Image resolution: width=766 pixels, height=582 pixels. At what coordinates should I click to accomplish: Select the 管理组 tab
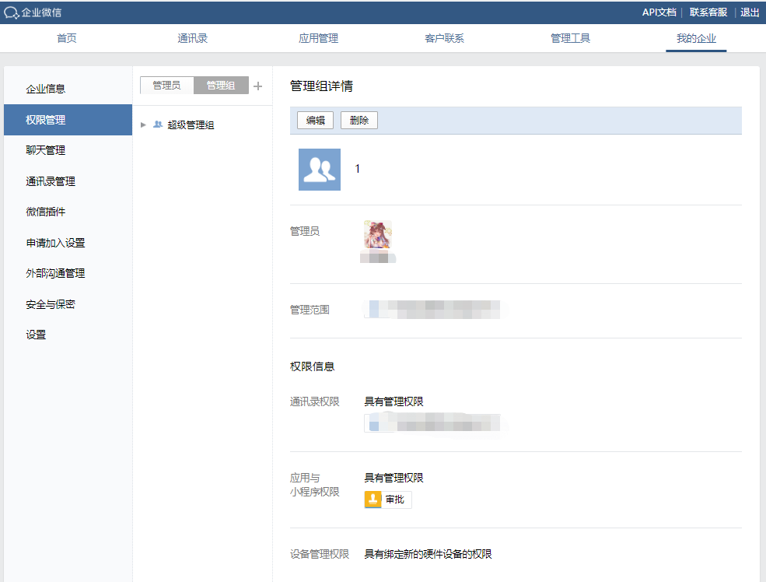click(x=221, y=86)
